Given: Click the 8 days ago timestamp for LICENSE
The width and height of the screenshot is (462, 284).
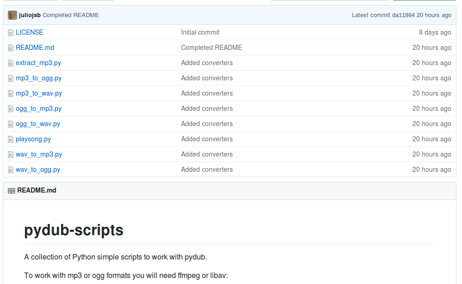Looking at the screenshot, I should (435, 32).
